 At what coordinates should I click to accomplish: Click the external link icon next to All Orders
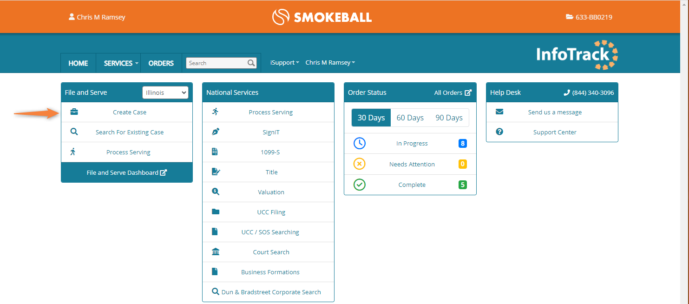[x=468, y=93]
